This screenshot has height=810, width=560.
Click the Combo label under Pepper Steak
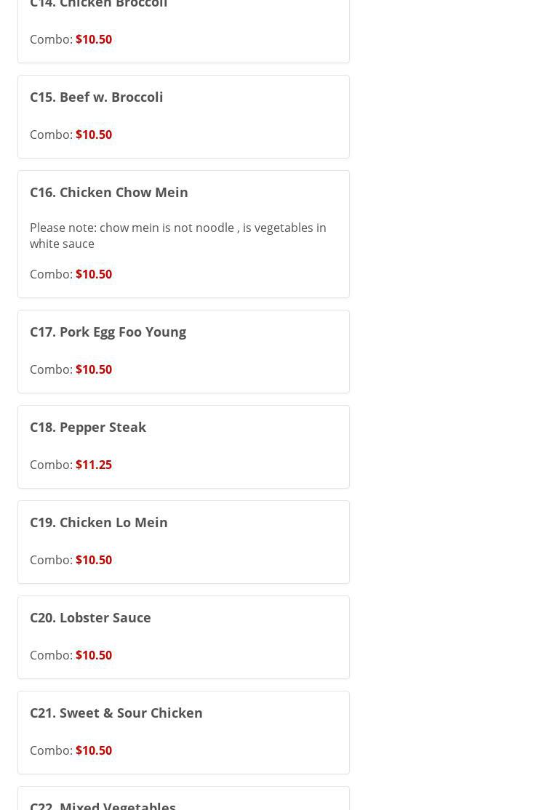(x=51, y=465)
